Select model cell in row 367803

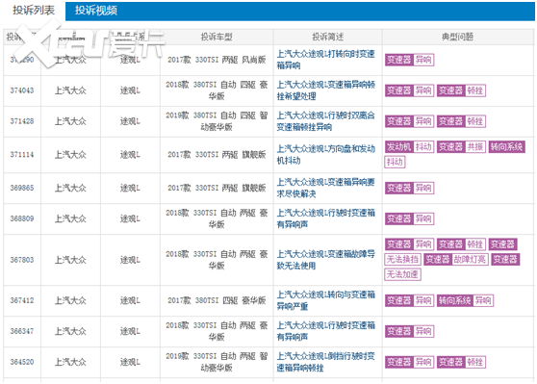217,260
